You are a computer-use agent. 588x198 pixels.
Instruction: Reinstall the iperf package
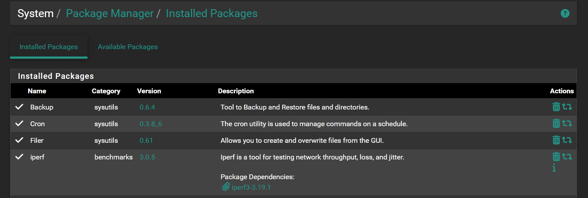tap(567, 157)
